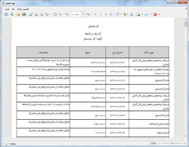The image size is (189, 147).
Task: Click the status bar zoom slider handle
Action: coord(172,143)
